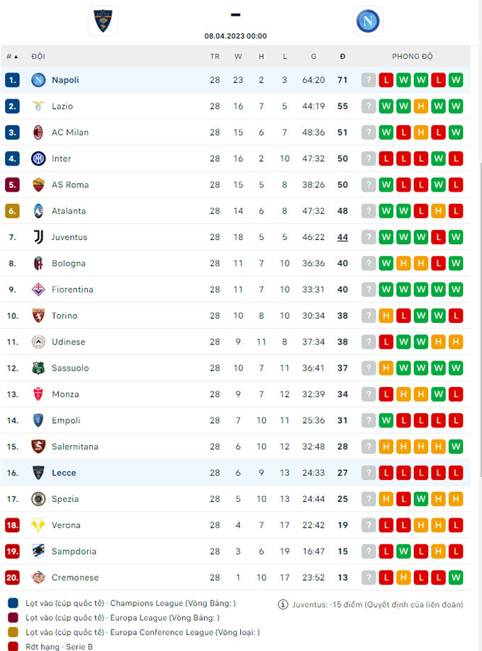Click the info icon beside the Juventus deduction note

[x=283, y=605]
